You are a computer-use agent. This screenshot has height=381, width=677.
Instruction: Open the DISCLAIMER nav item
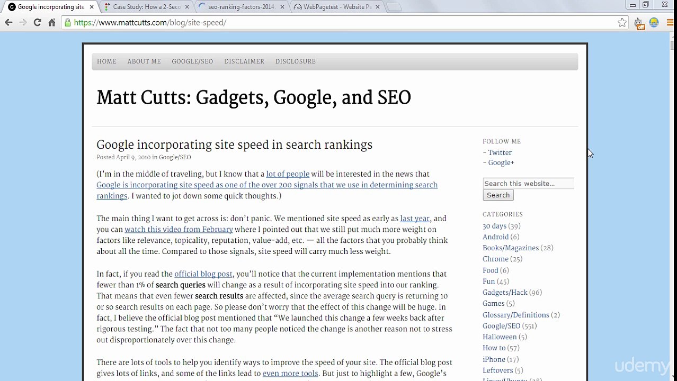pos(244,61)
